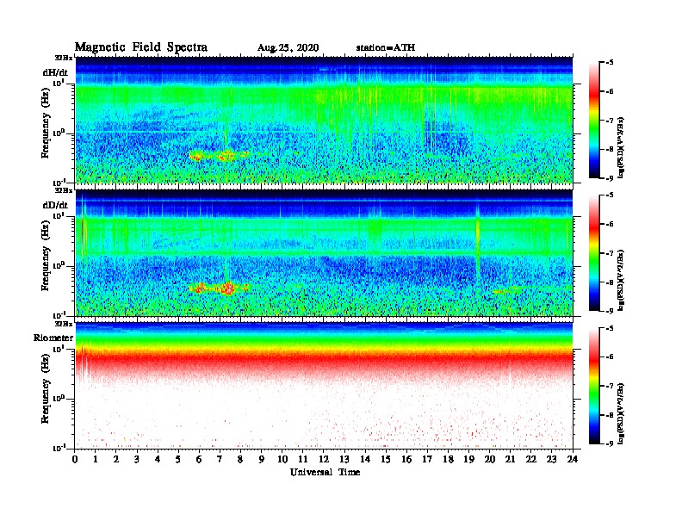Click hour tick label "24" on time axis
The height and width of the screenshot is (527, 682).
(x=573, y=459)
